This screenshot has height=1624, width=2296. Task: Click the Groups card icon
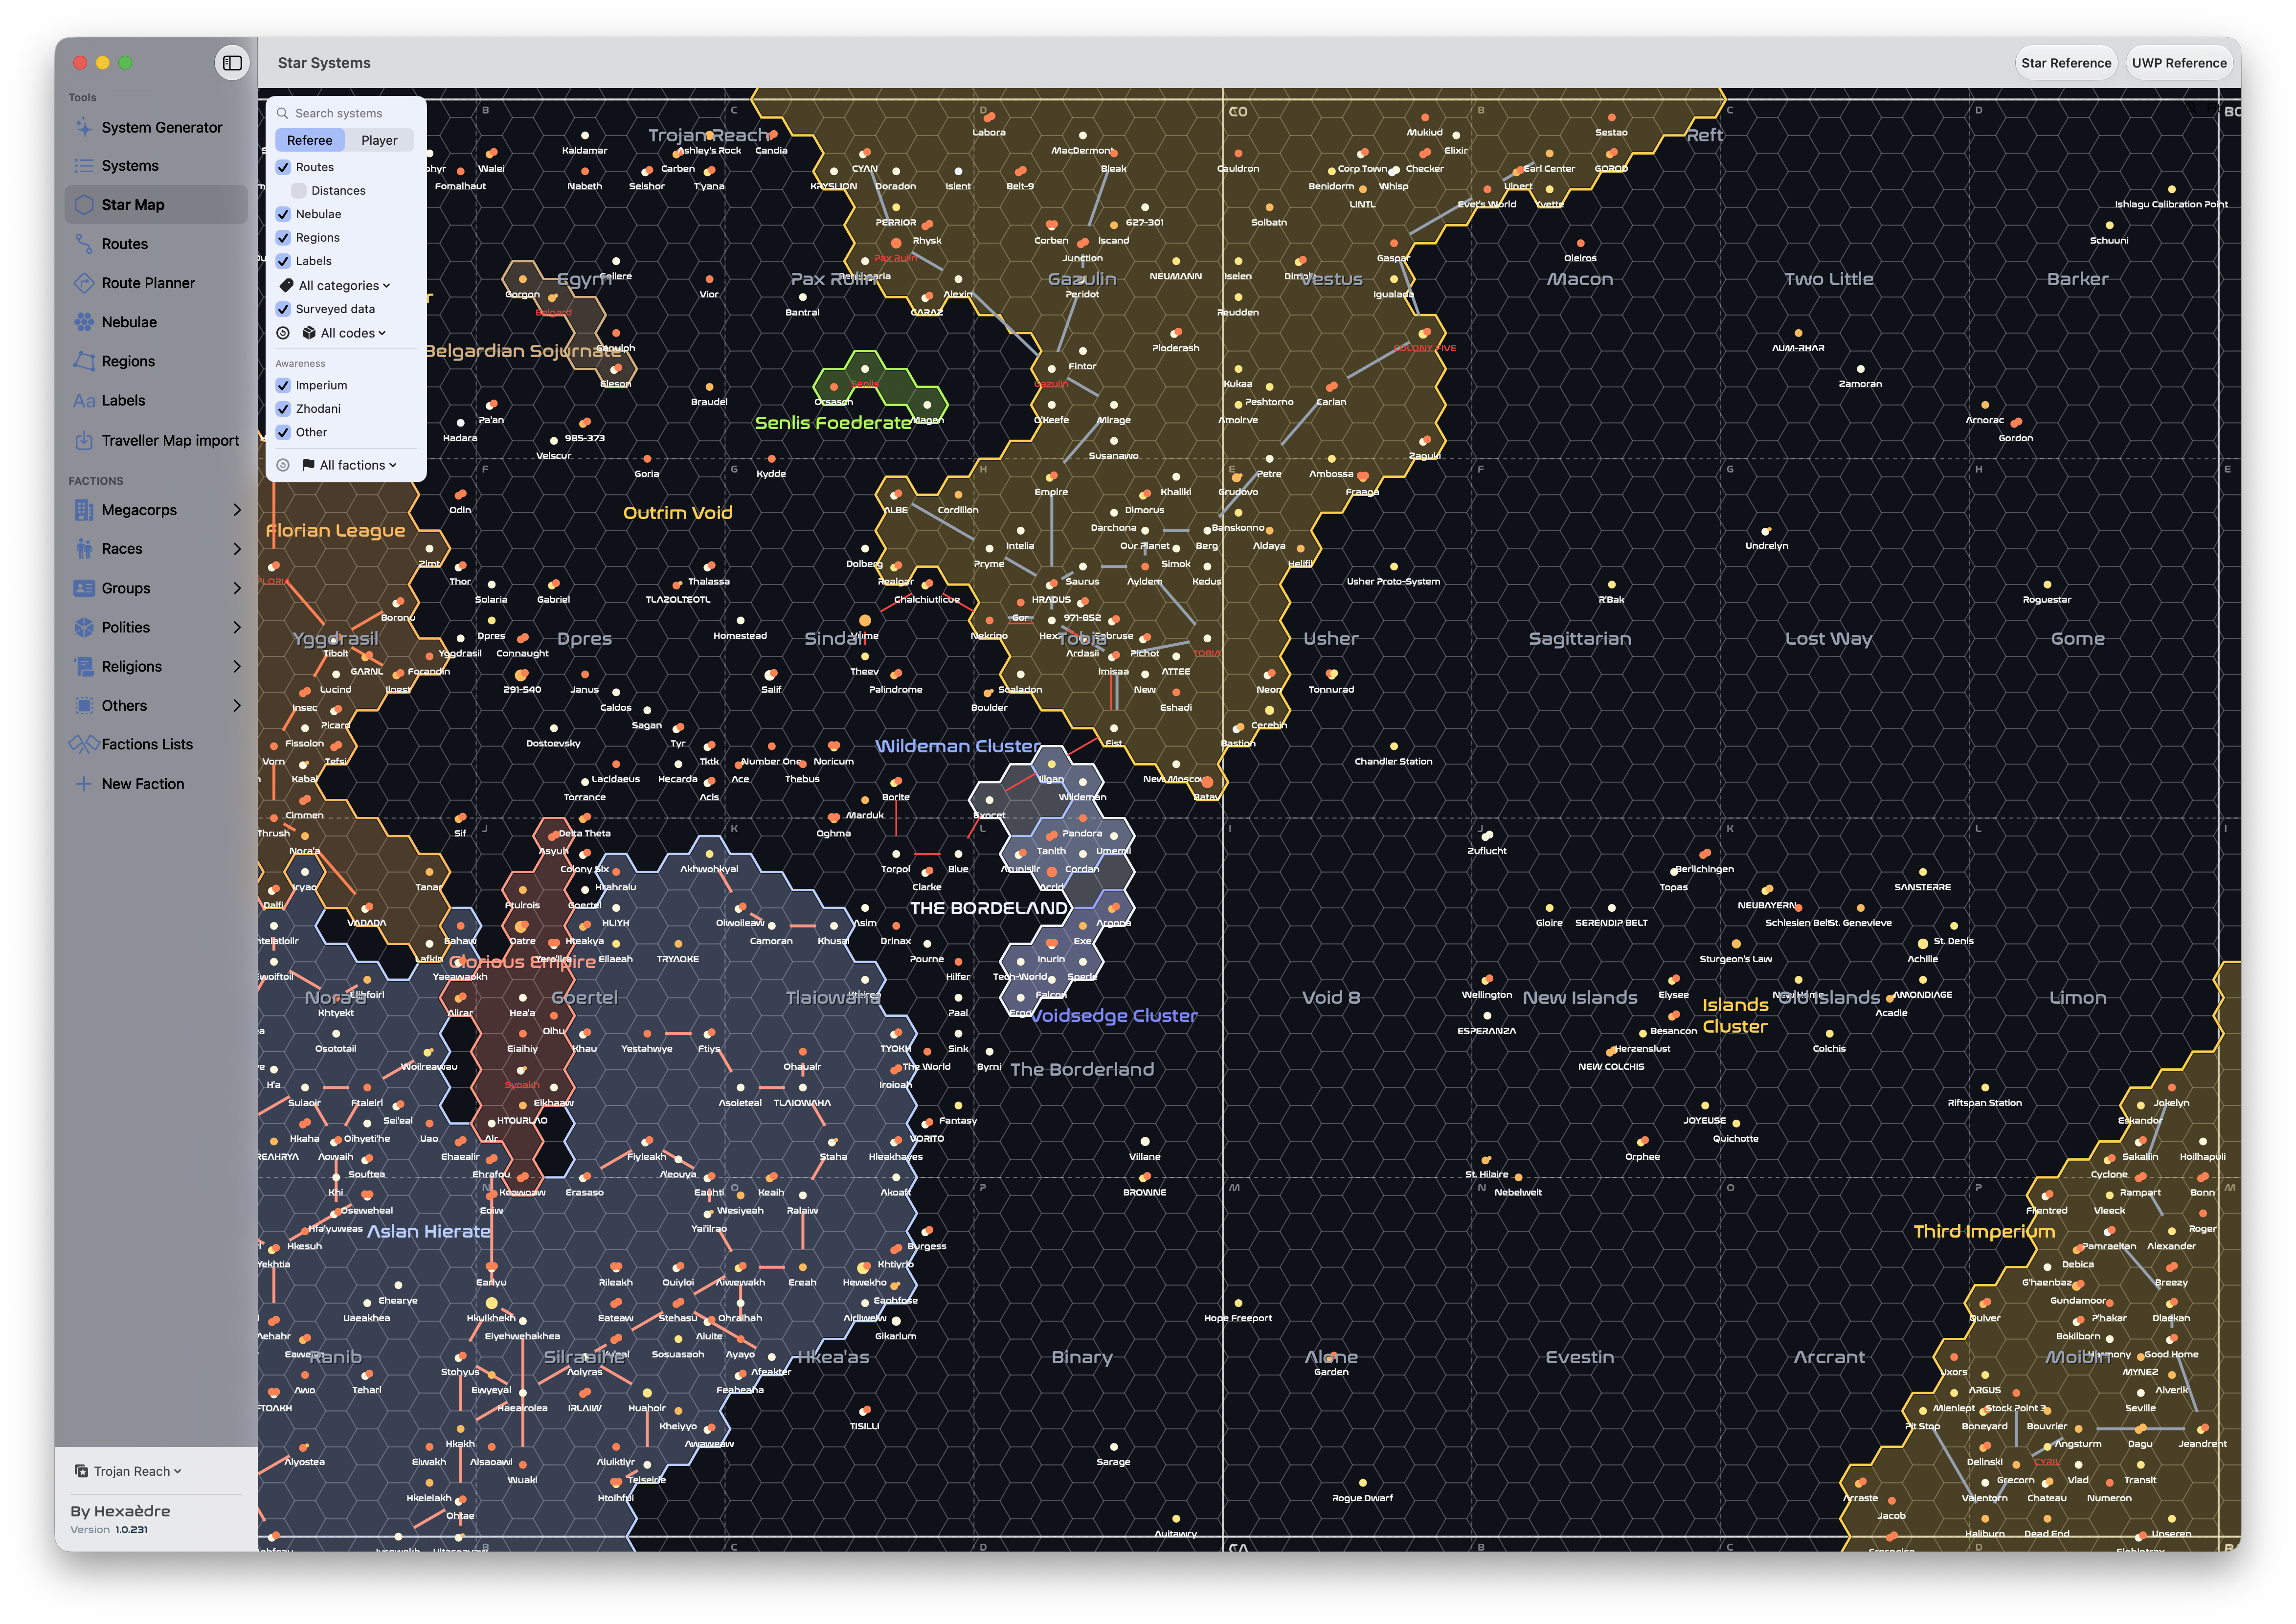click(x=84, y=588)
